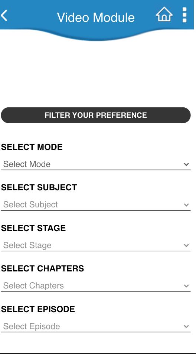The image size is (196, 354).
Task: Click the Select Chapters chevron arrow
Action: pyautogui.click(x=186, y=286)
